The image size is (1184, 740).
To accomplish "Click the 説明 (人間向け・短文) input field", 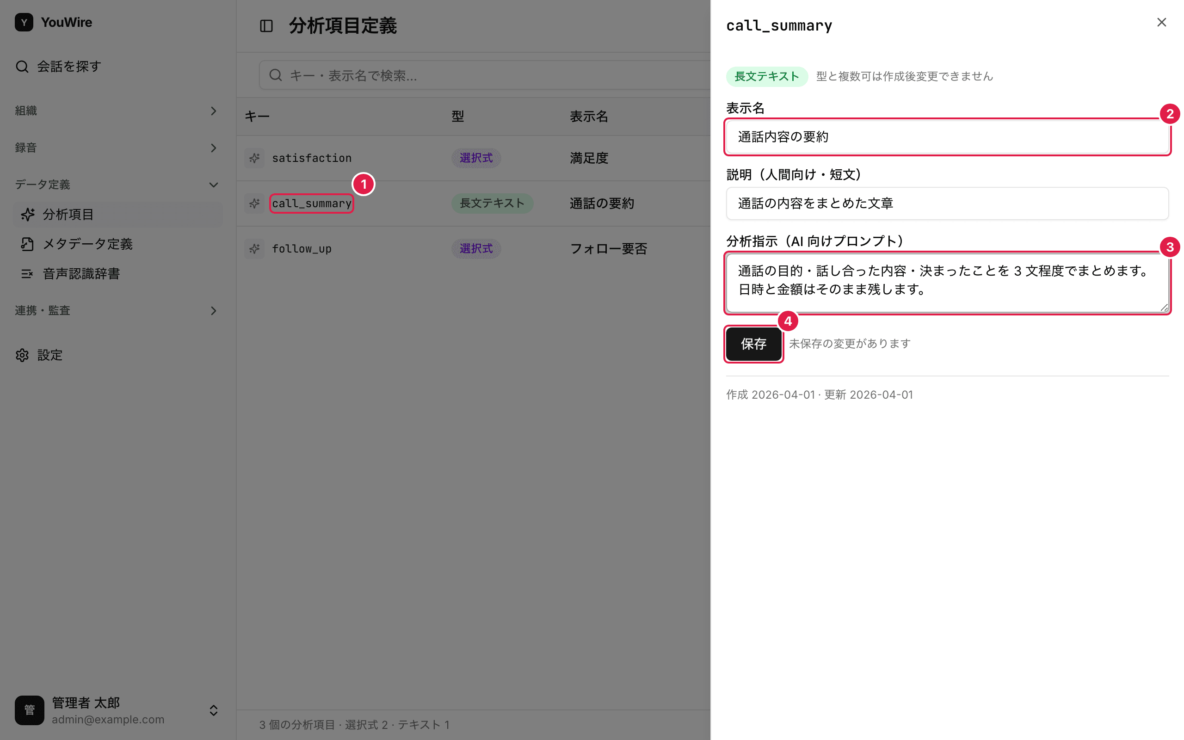I will pyautogui.click(x=947, y=203).
